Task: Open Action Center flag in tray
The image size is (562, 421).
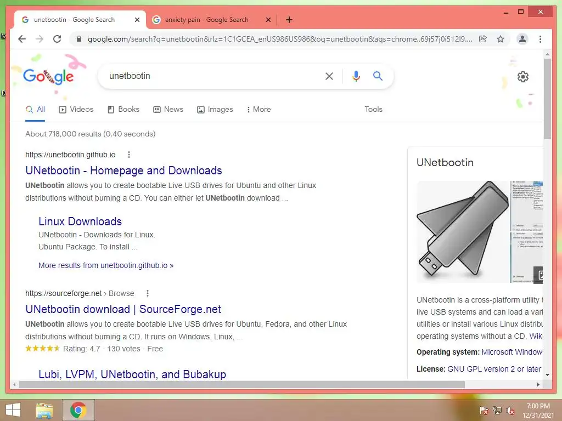Action: tap(484, 410)
